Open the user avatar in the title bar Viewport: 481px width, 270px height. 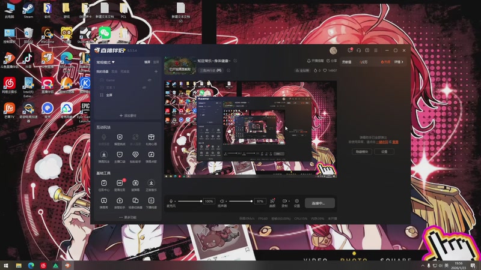(333, 50)
